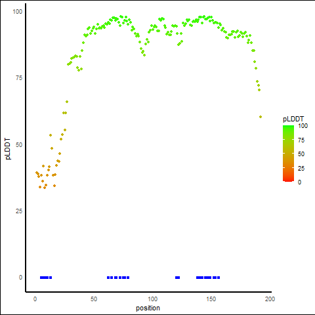The height and width of the screenshot is (315, 315).
Task: Click the x-axis tick label 100
Action: point(152,299)
